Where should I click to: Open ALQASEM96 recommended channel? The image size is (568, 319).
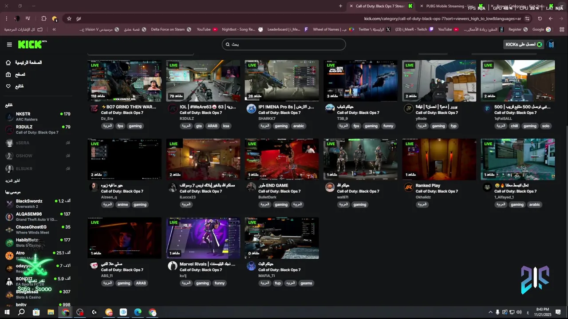pyautogui.click(x=38, y=217)
